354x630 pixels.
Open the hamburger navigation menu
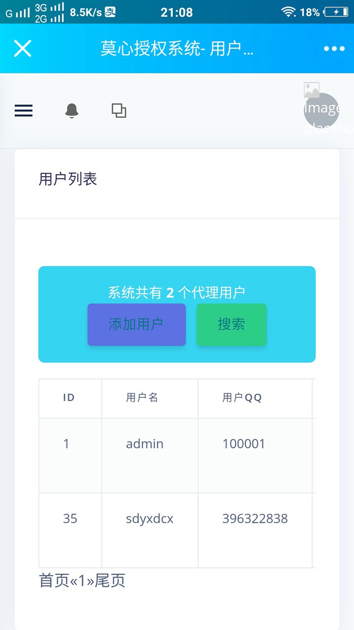[23, 110]
